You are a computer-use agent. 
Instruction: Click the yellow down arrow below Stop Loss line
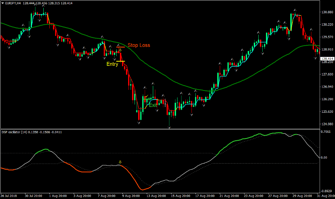pos(120,50)
